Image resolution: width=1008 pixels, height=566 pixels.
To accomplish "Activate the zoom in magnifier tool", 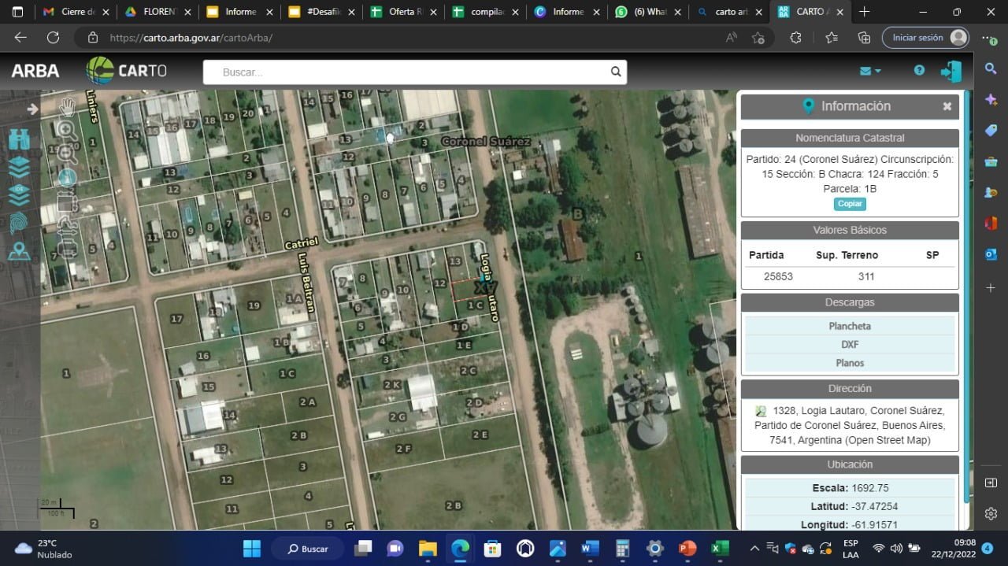I will pos(68,130).
